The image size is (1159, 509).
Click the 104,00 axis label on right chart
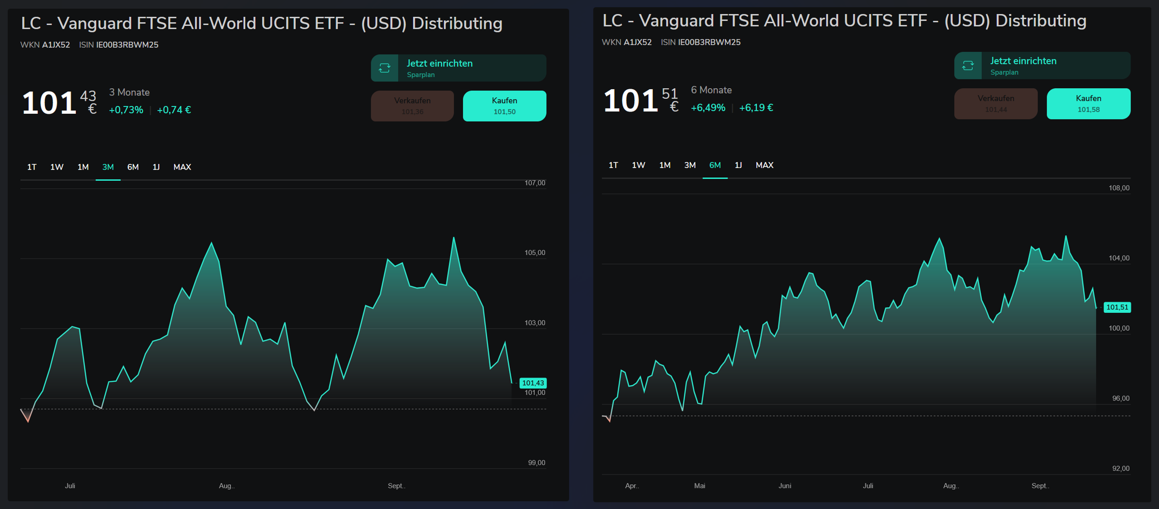tap(1119, 258)
